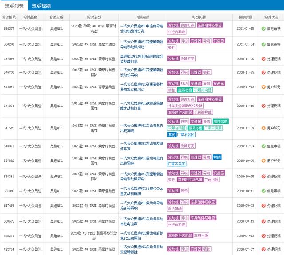284x255 pixels.
Task: Click green check icon for complaint 540091
Action: (264, 146)
